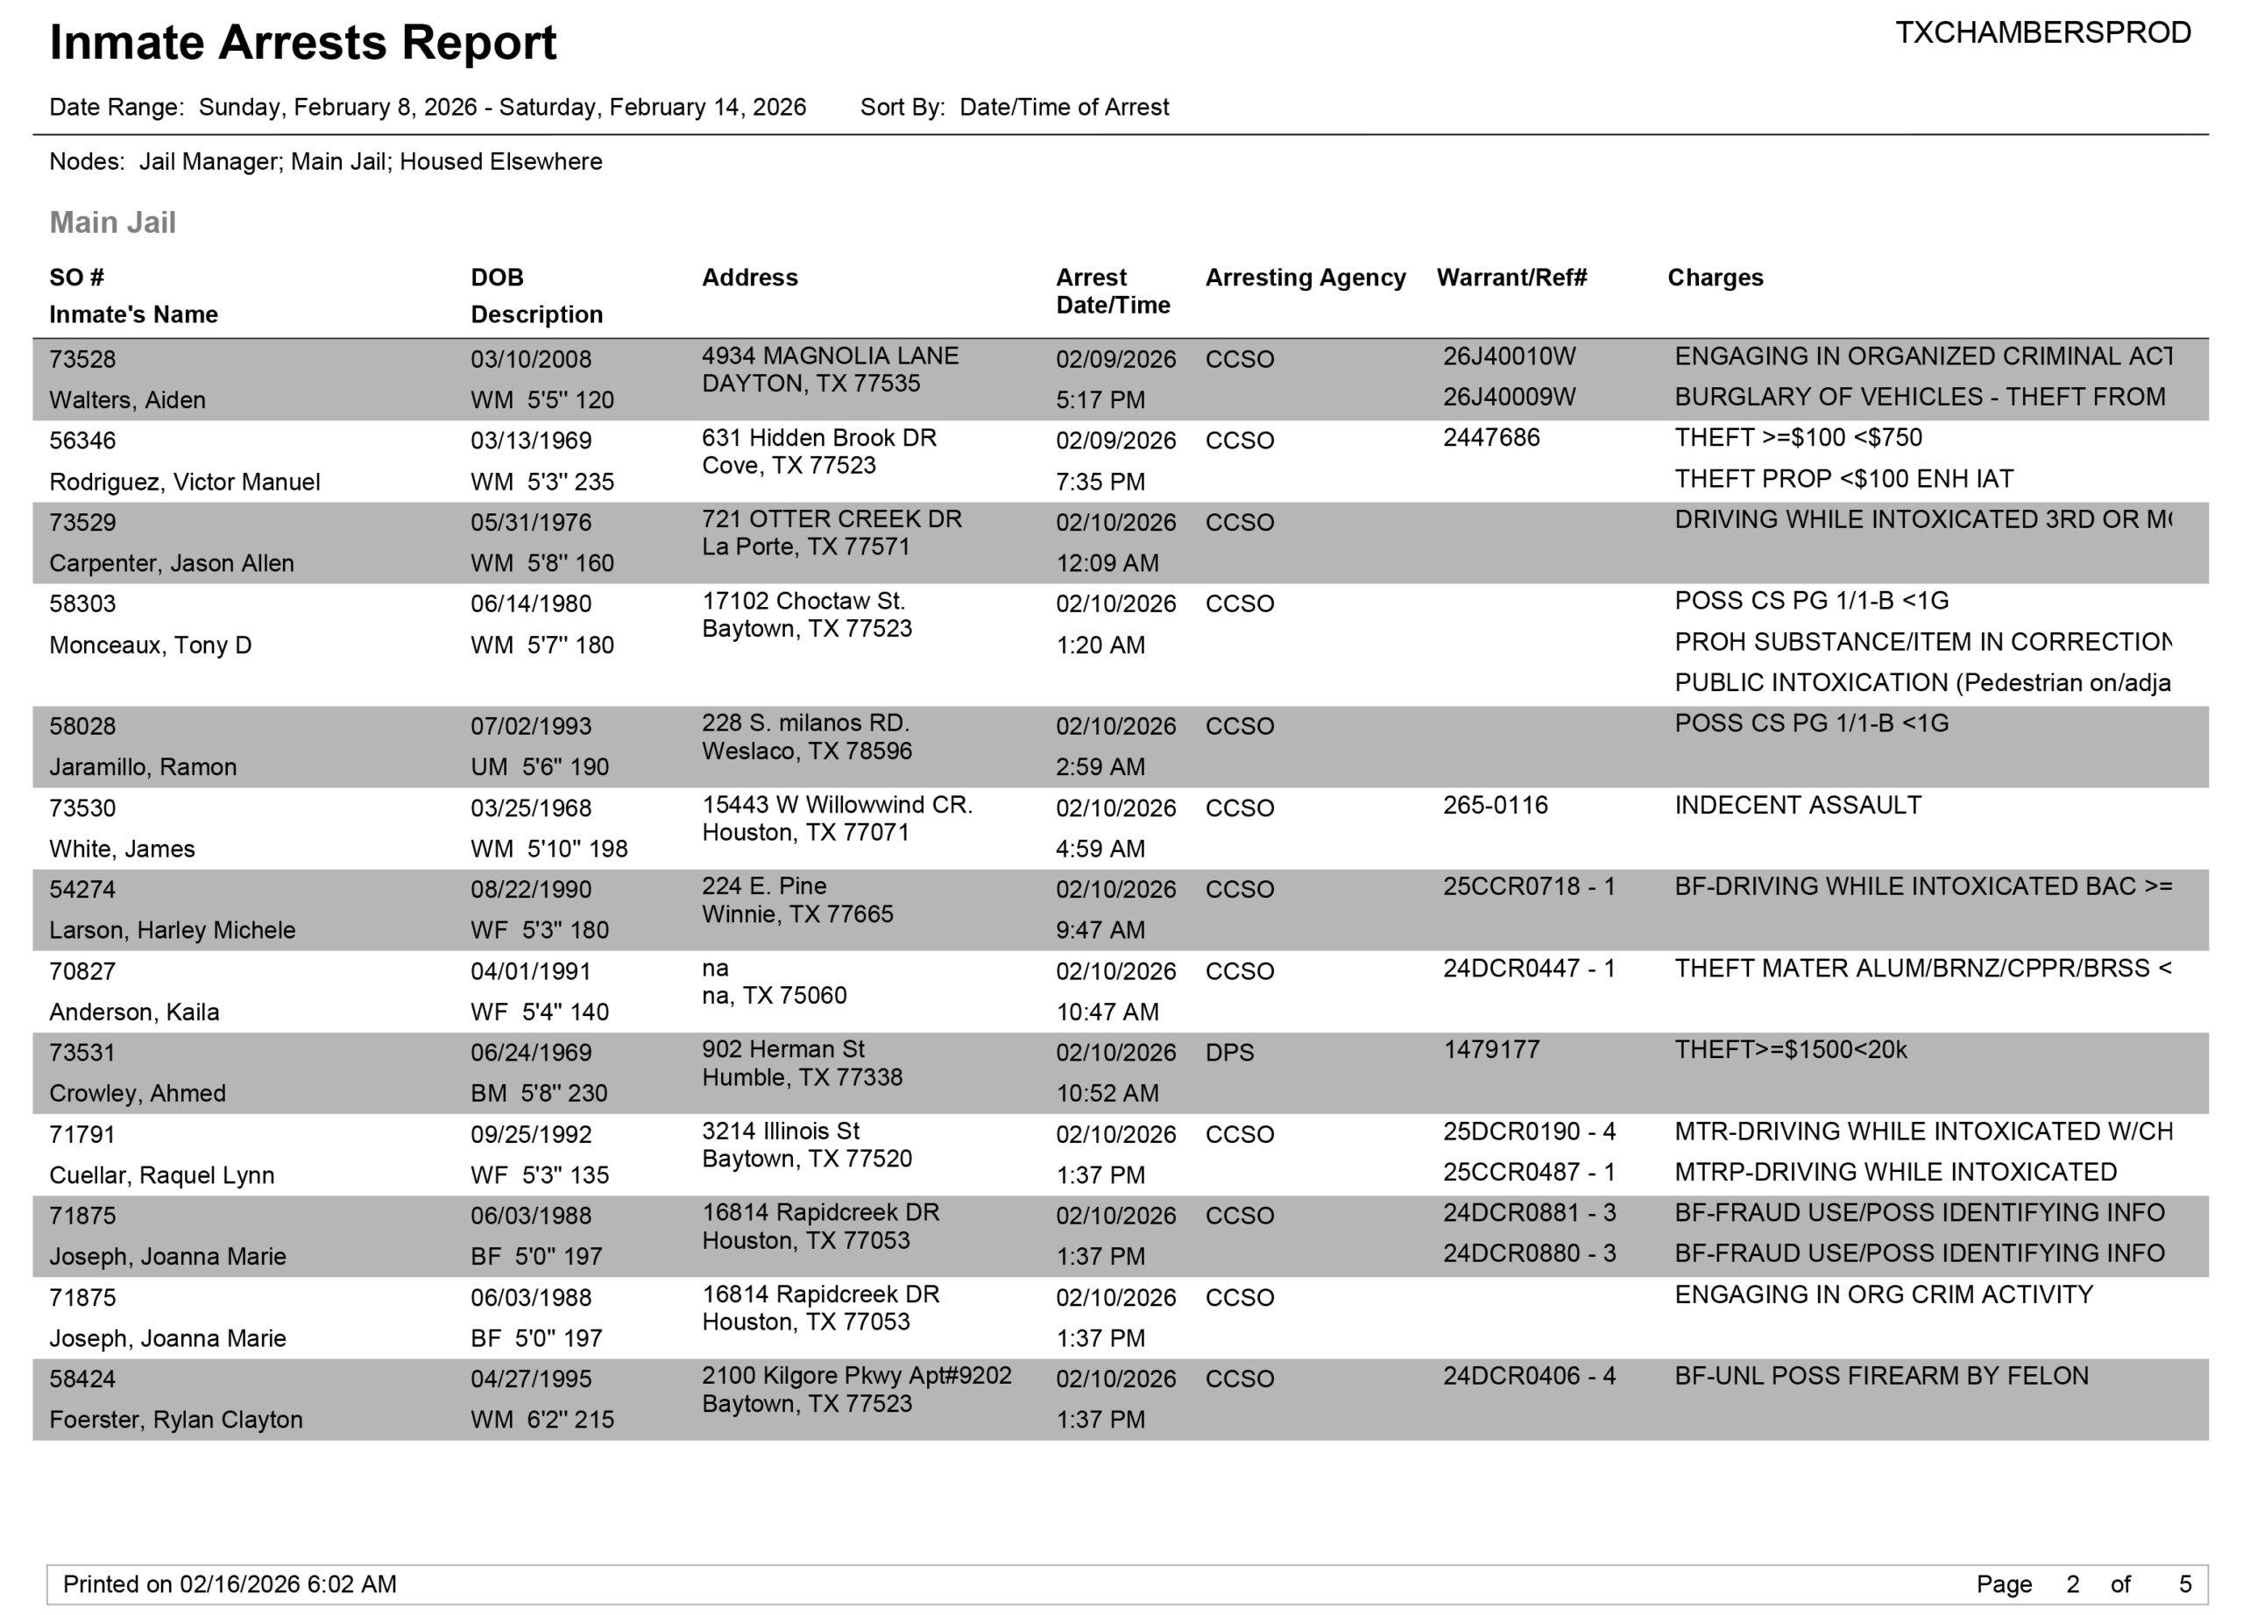The image size is (2243, 1615).
Task: Click the Printed on 02/16/2026 footer text
Action: click(230, 1584)
